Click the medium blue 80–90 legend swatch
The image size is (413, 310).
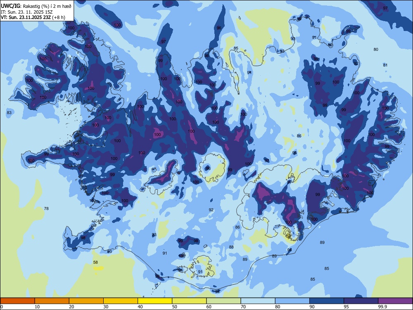point(292,301)
